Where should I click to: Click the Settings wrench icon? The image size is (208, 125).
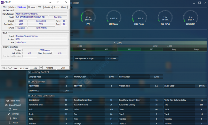(9, 114)
